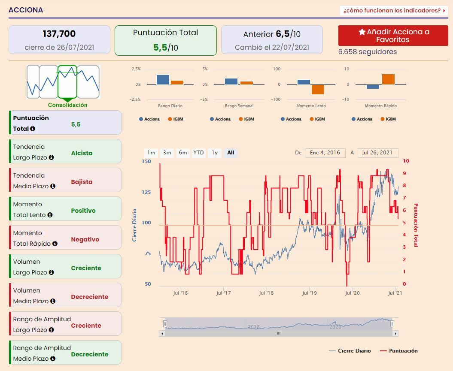The image size is (453, 371).
Task: Click navigator scrollbar thumb grip
Action: (279, 334)
